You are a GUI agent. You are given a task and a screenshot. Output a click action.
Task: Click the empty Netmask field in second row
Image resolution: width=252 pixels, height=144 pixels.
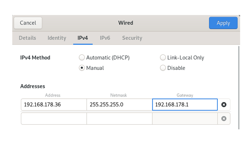click(x=119, y=118)
